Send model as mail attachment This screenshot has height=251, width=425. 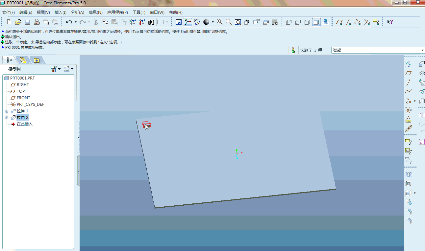coord(46,22)
